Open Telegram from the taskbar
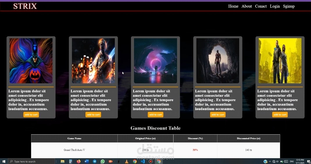311x164 pixels. coord(95,161)
